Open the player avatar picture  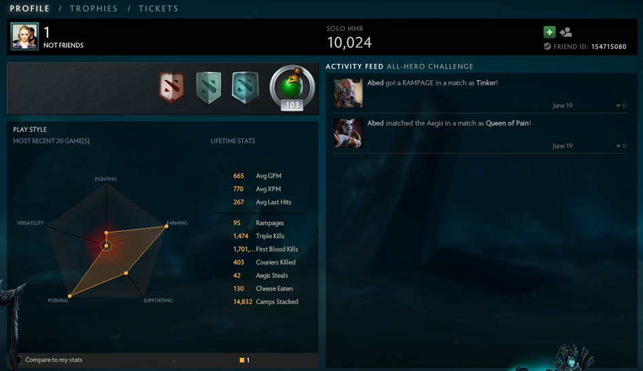point(24,37)
